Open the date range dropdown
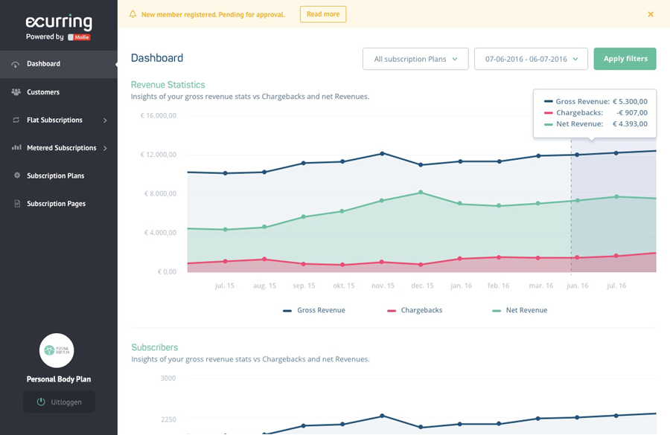The height and width of the screenshot is (435, 670). tap(531, 59)
